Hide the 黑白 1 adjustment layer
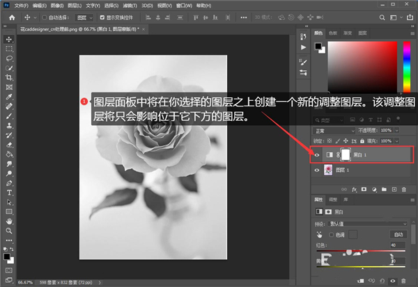This screenshot has width=418, height=287. point(318,155)
